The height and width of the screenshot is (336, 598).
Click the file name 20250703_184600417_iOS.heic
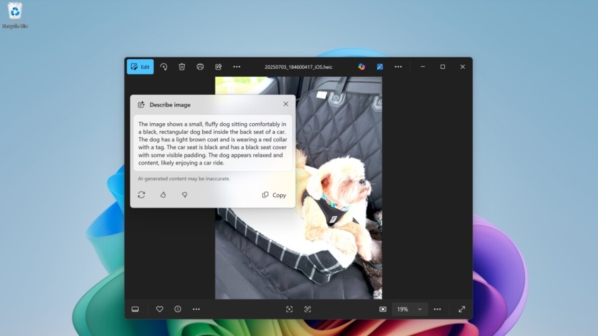click(x=299, y=67)
